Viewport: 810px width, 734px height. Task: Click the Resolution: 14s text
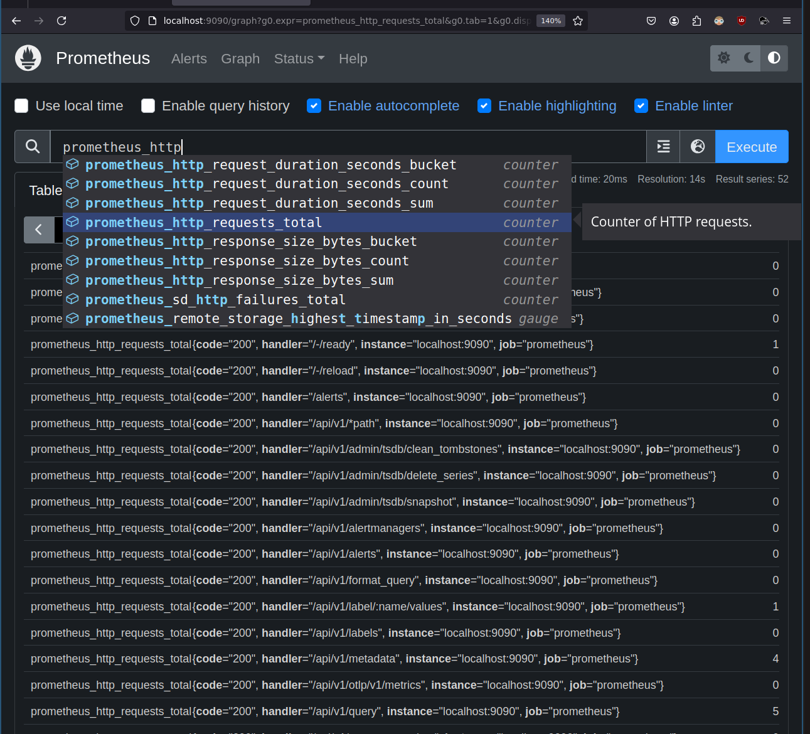tap(671, 179)
